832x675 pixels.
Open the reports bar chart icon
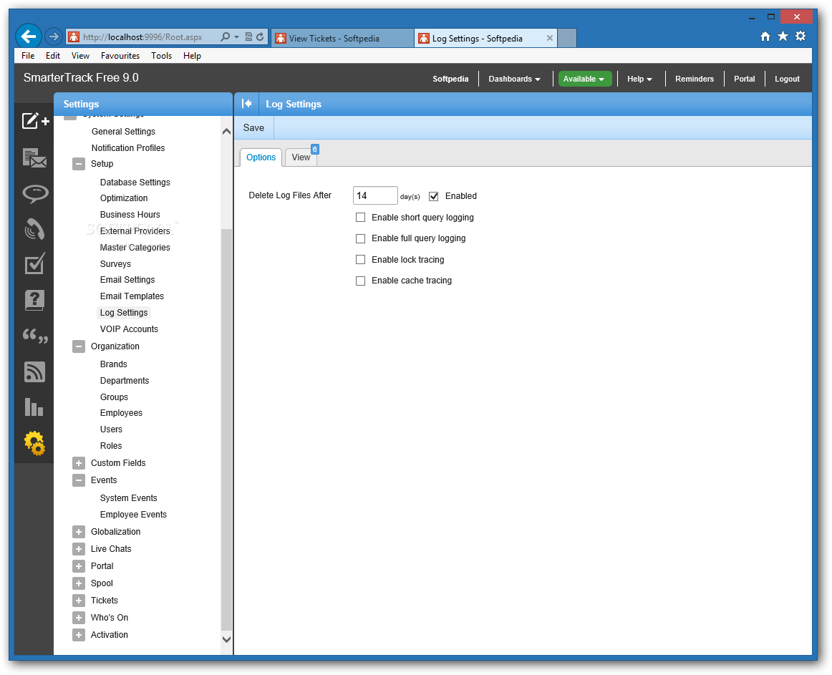(x=34, y=407)
